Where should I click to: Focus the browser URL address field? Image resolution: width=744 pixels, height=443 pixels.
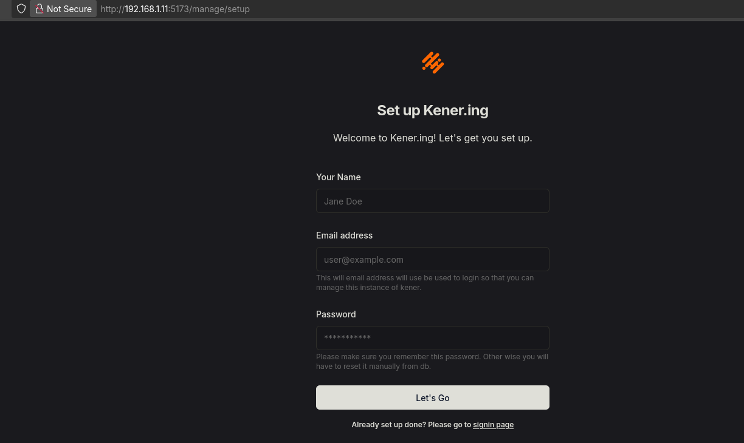tap(365, 9)
